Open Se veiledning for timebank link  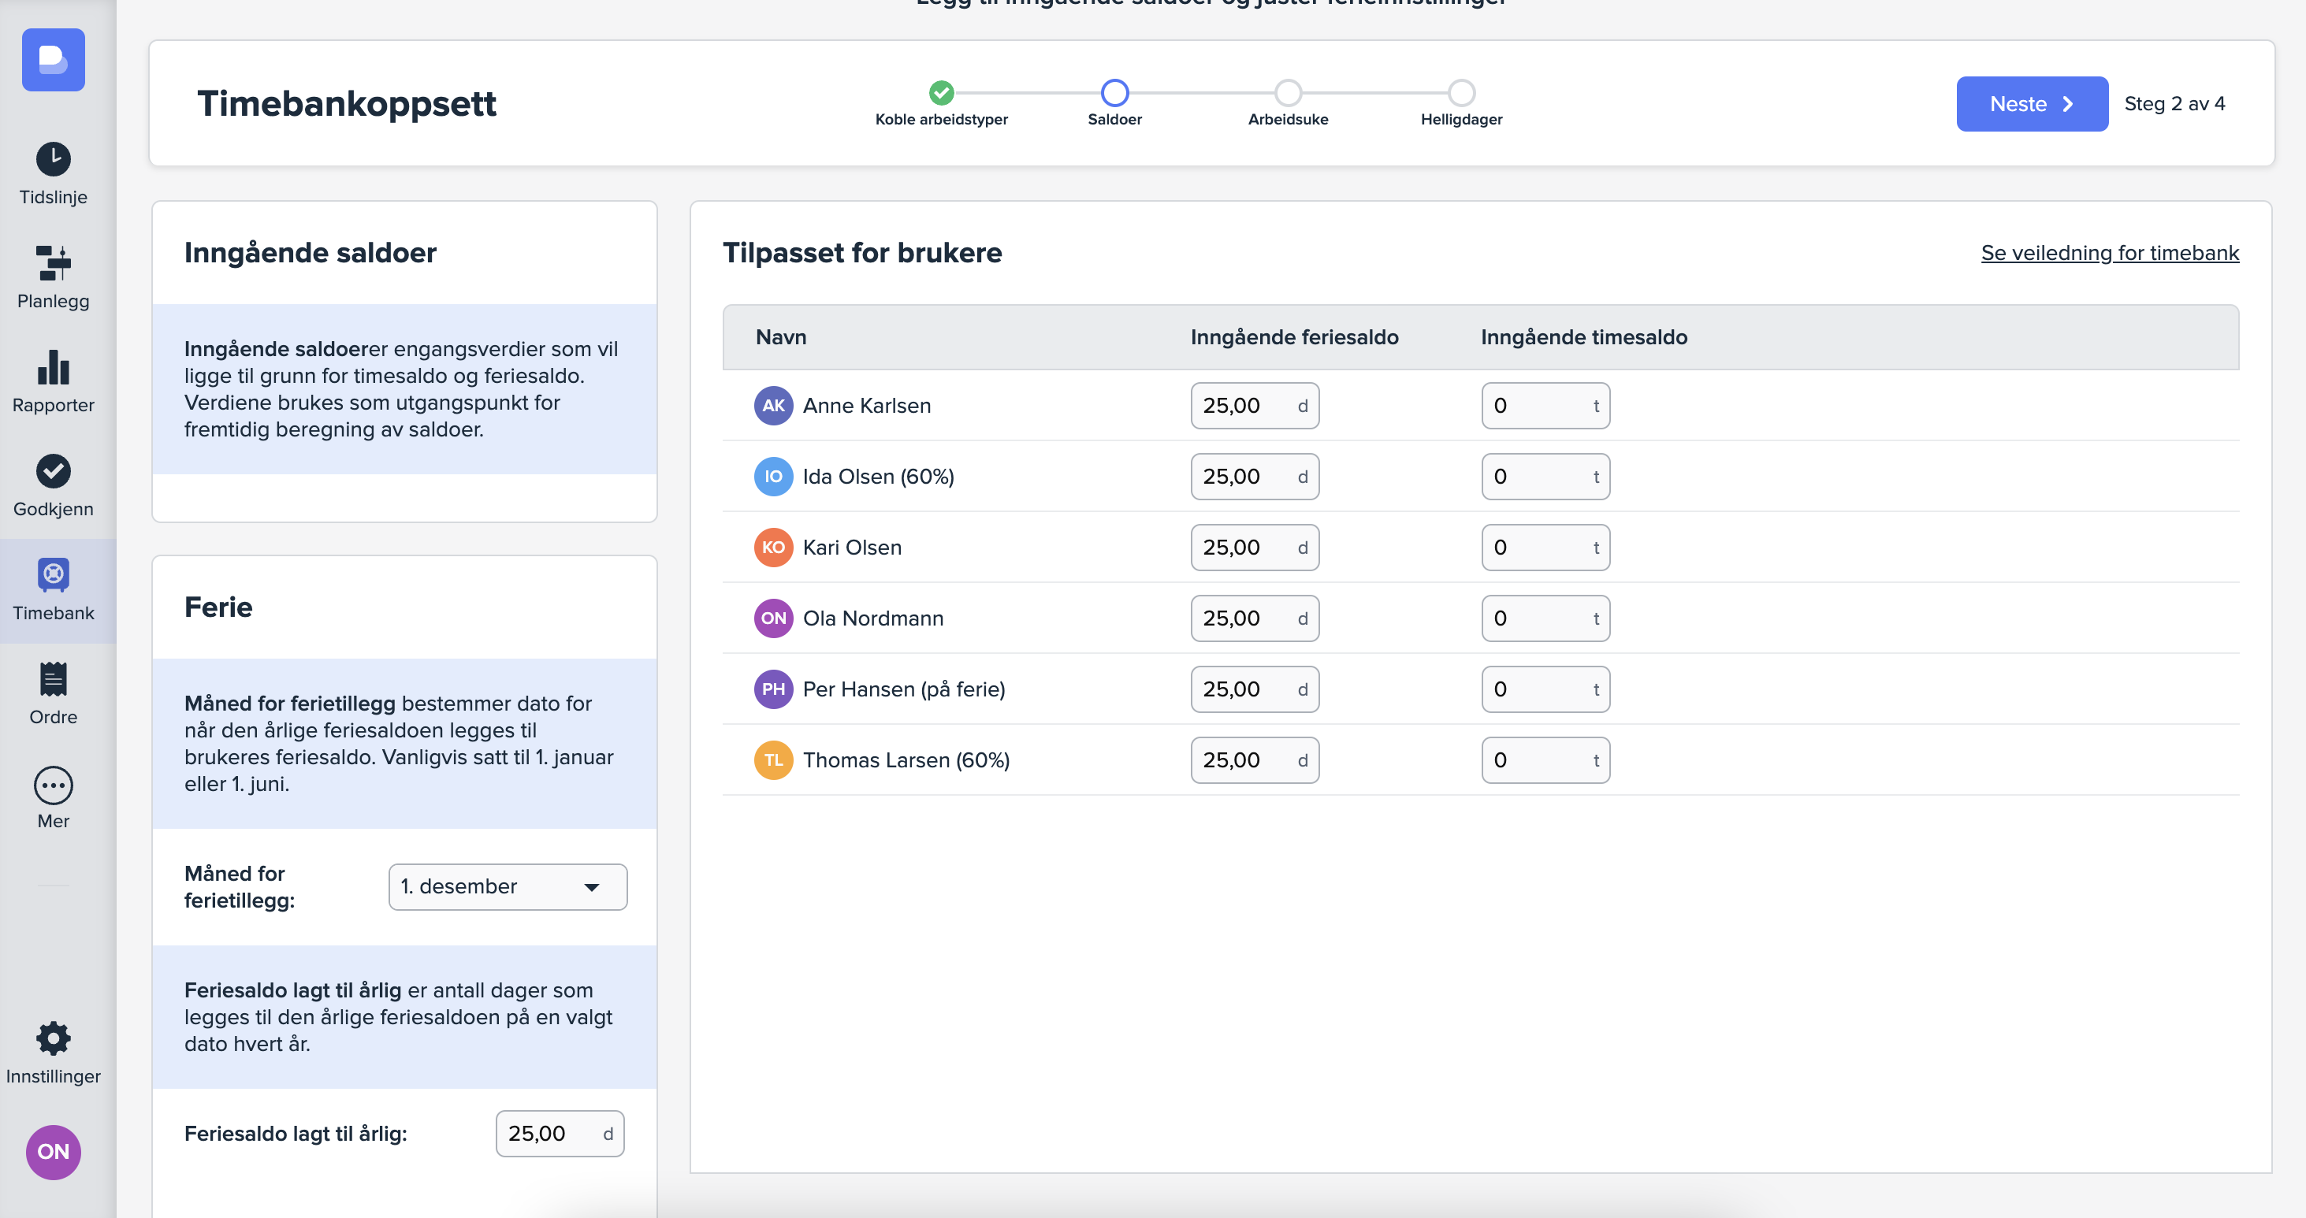2109,253
